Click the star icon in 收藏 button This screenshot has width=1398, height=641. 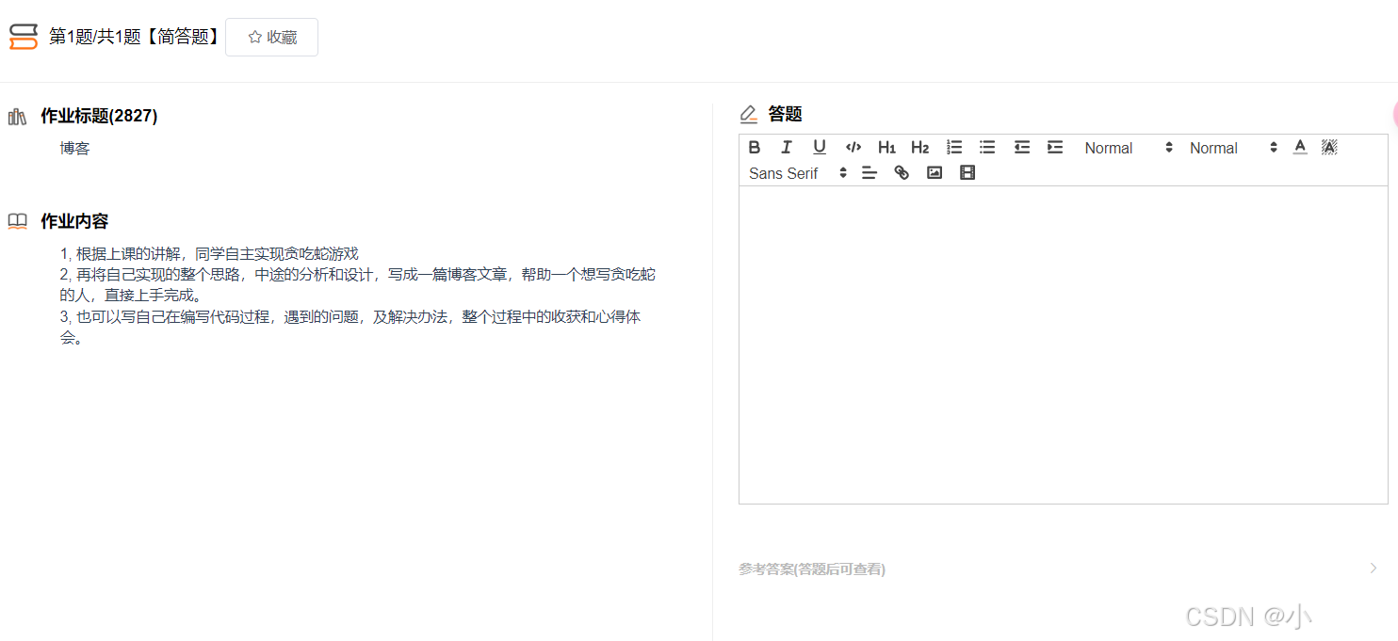(x=254, y=37)
